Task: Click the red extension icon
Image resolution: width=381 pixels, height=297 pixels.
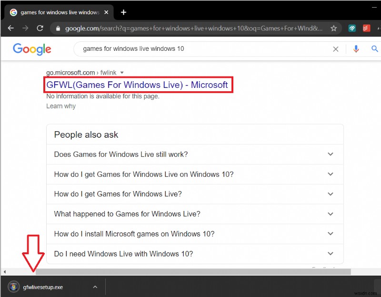Action: pos(366,28)
